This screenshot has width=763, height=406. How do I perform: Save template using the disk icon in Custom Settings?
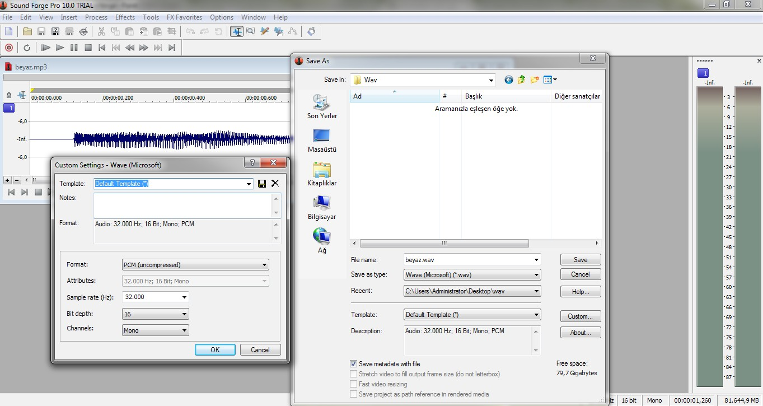tap(261, 183)
